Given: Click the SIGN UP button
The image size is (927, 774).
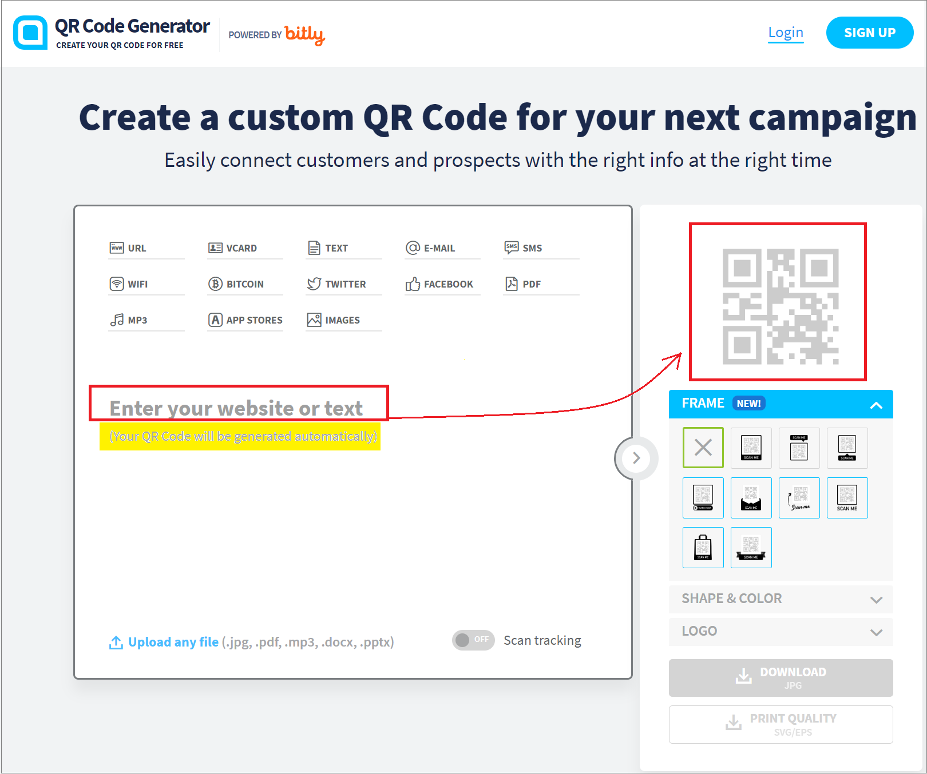Looking at the screenshot, I should pos(869,33).
